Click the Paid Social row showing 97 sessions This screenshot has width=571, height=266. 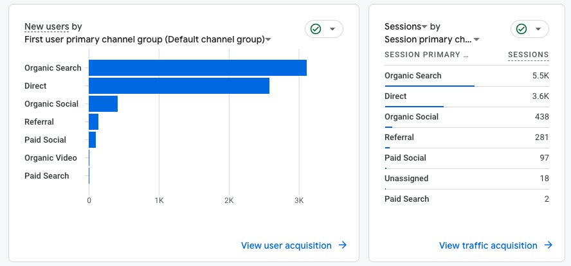point(466,158)
